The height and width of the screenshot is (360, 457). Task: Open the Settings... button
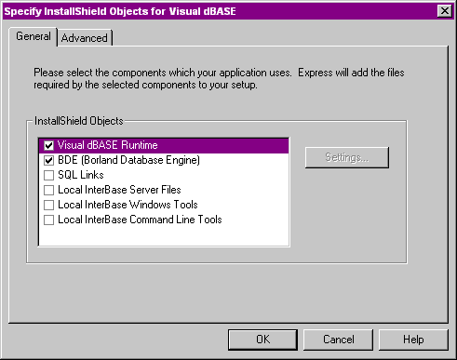[x=347, y=157]
